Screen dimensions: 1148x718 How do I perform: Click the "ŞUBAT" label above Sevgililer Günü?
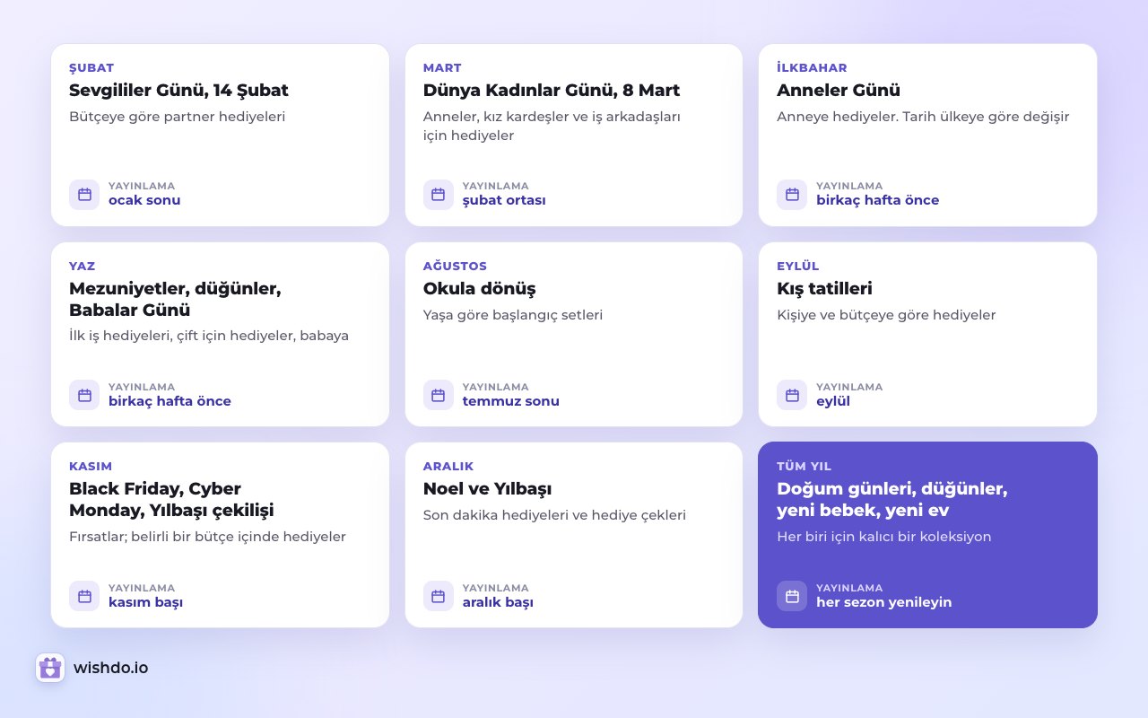(x=91, y=67)
